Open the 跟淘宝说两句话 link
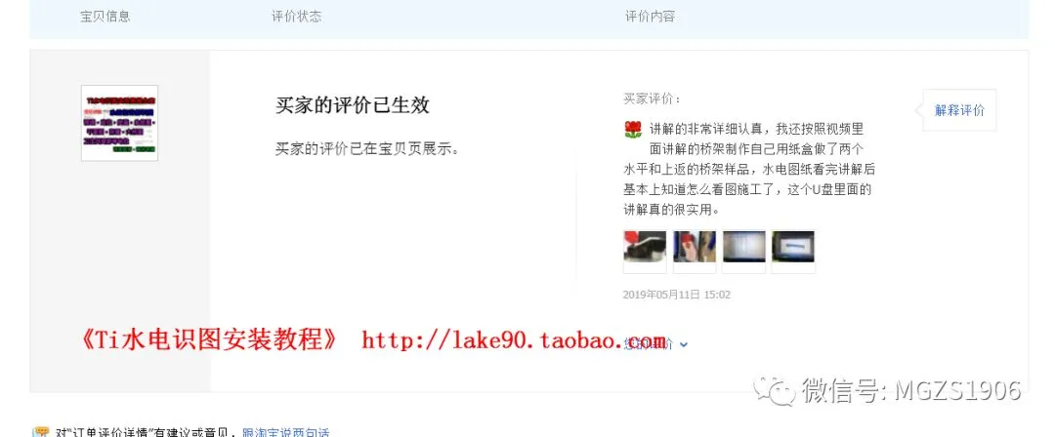The width and height of the screenshot is (1055, 437). click(x=286, y=433)
